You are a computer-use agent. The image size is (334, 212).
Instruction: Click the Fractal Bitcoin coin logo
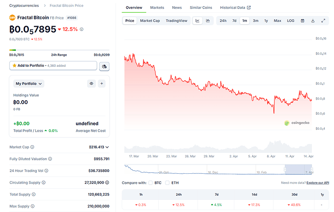tap(12, 17)
